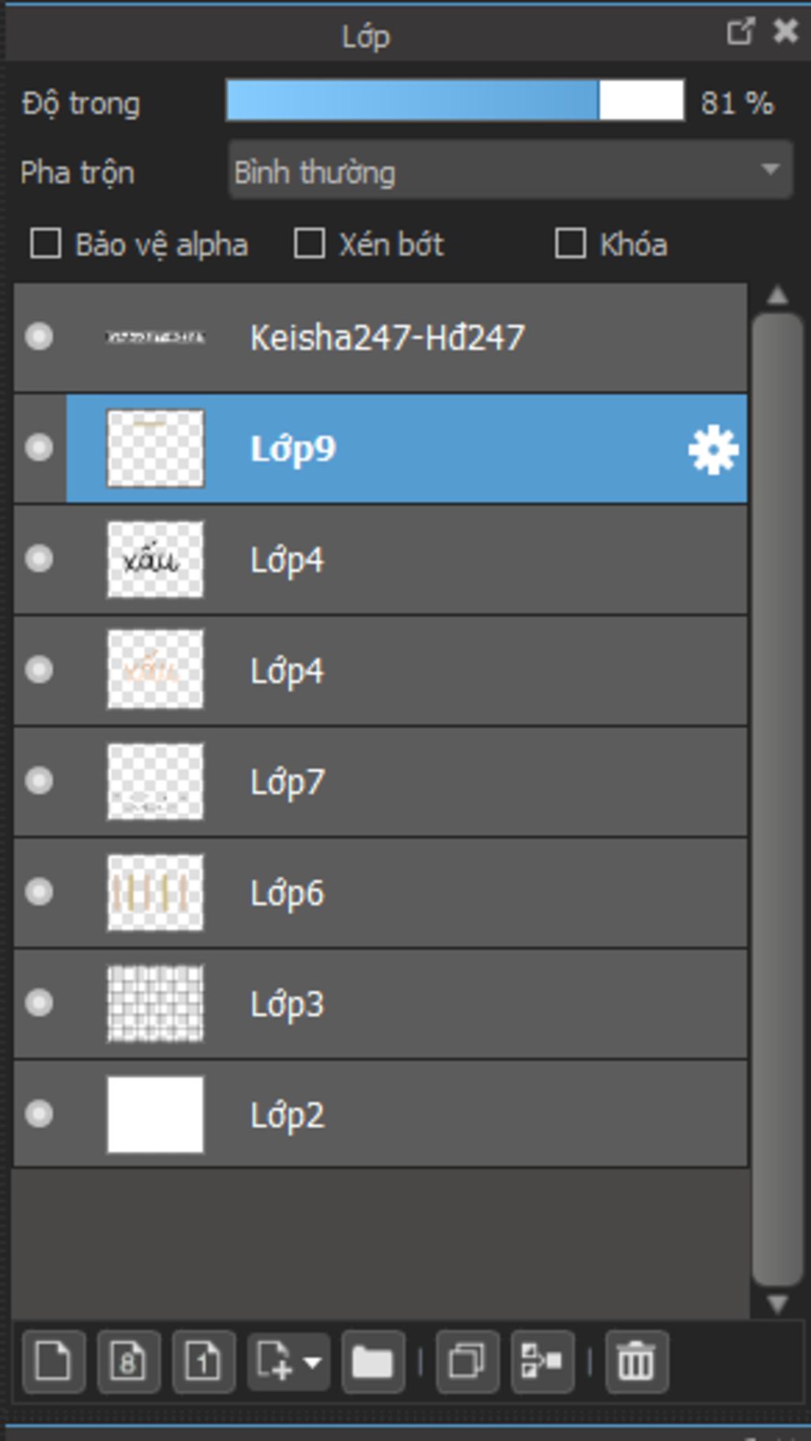811x1441 pixels.
Task: Duplicate the selected layer
Action: (x=467, y=1362)
